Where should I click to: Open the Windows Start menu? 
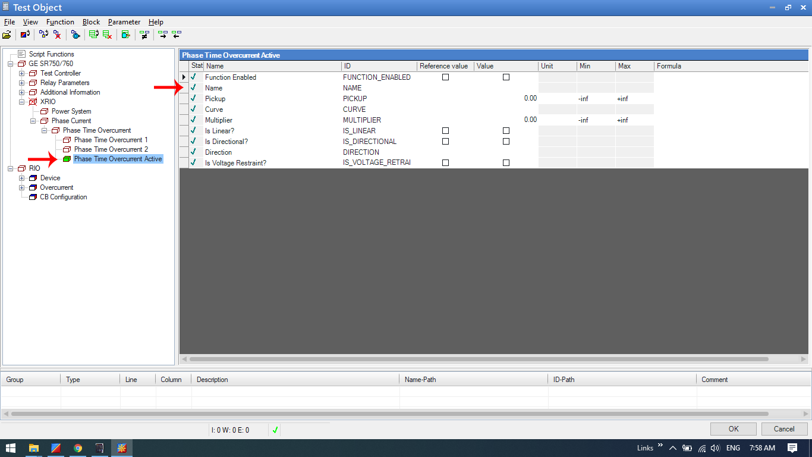point(11,448)
